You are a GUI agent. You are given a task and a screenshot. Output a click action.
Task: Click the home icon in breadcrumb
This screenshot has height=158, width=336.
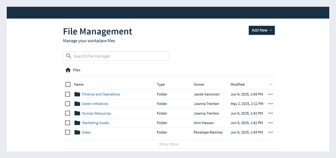tap(68, 70)
